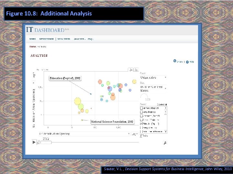
Task: Click IT Dashboard logo
Action: tap(47, 30)
